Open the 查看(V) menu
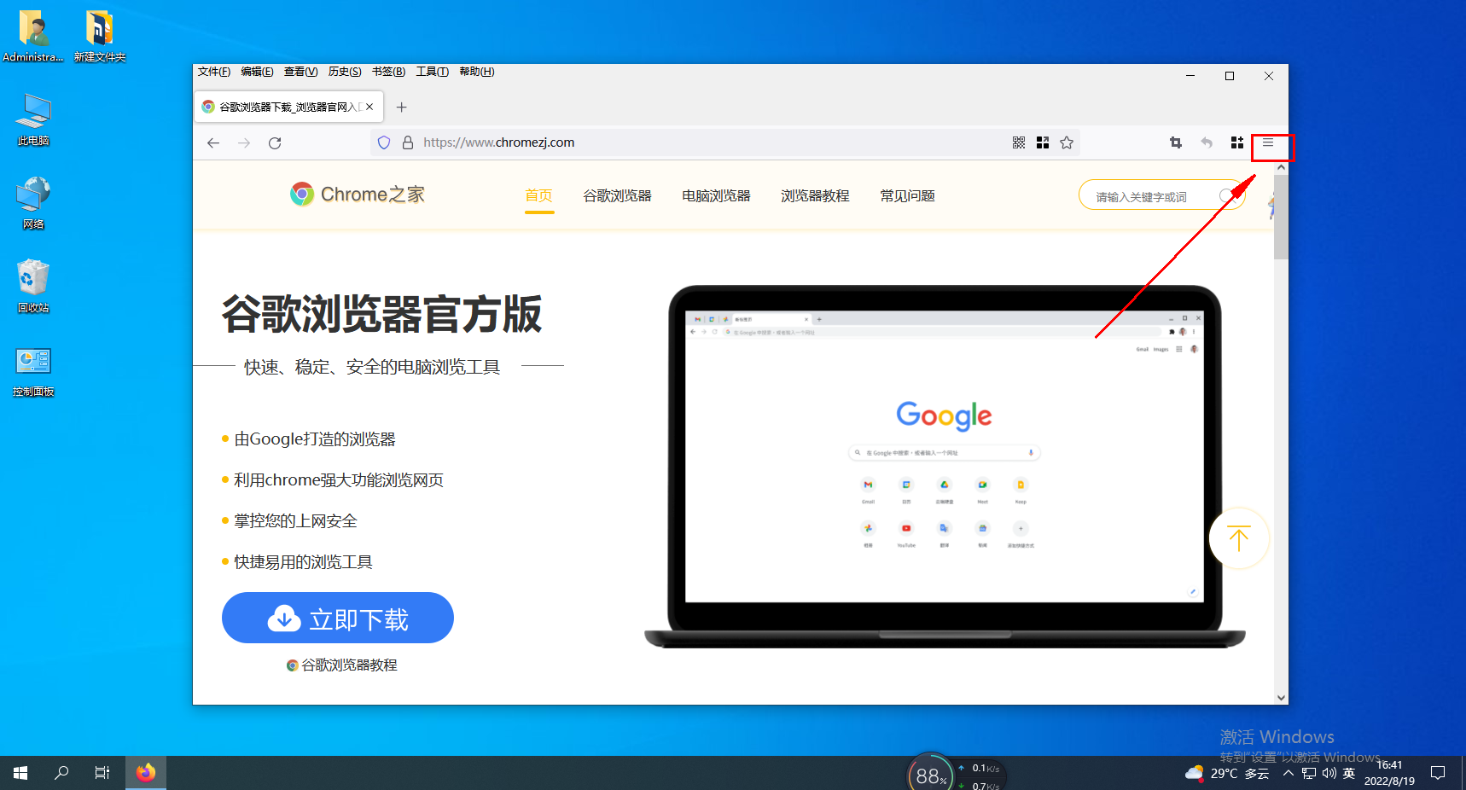 [300, 72]
